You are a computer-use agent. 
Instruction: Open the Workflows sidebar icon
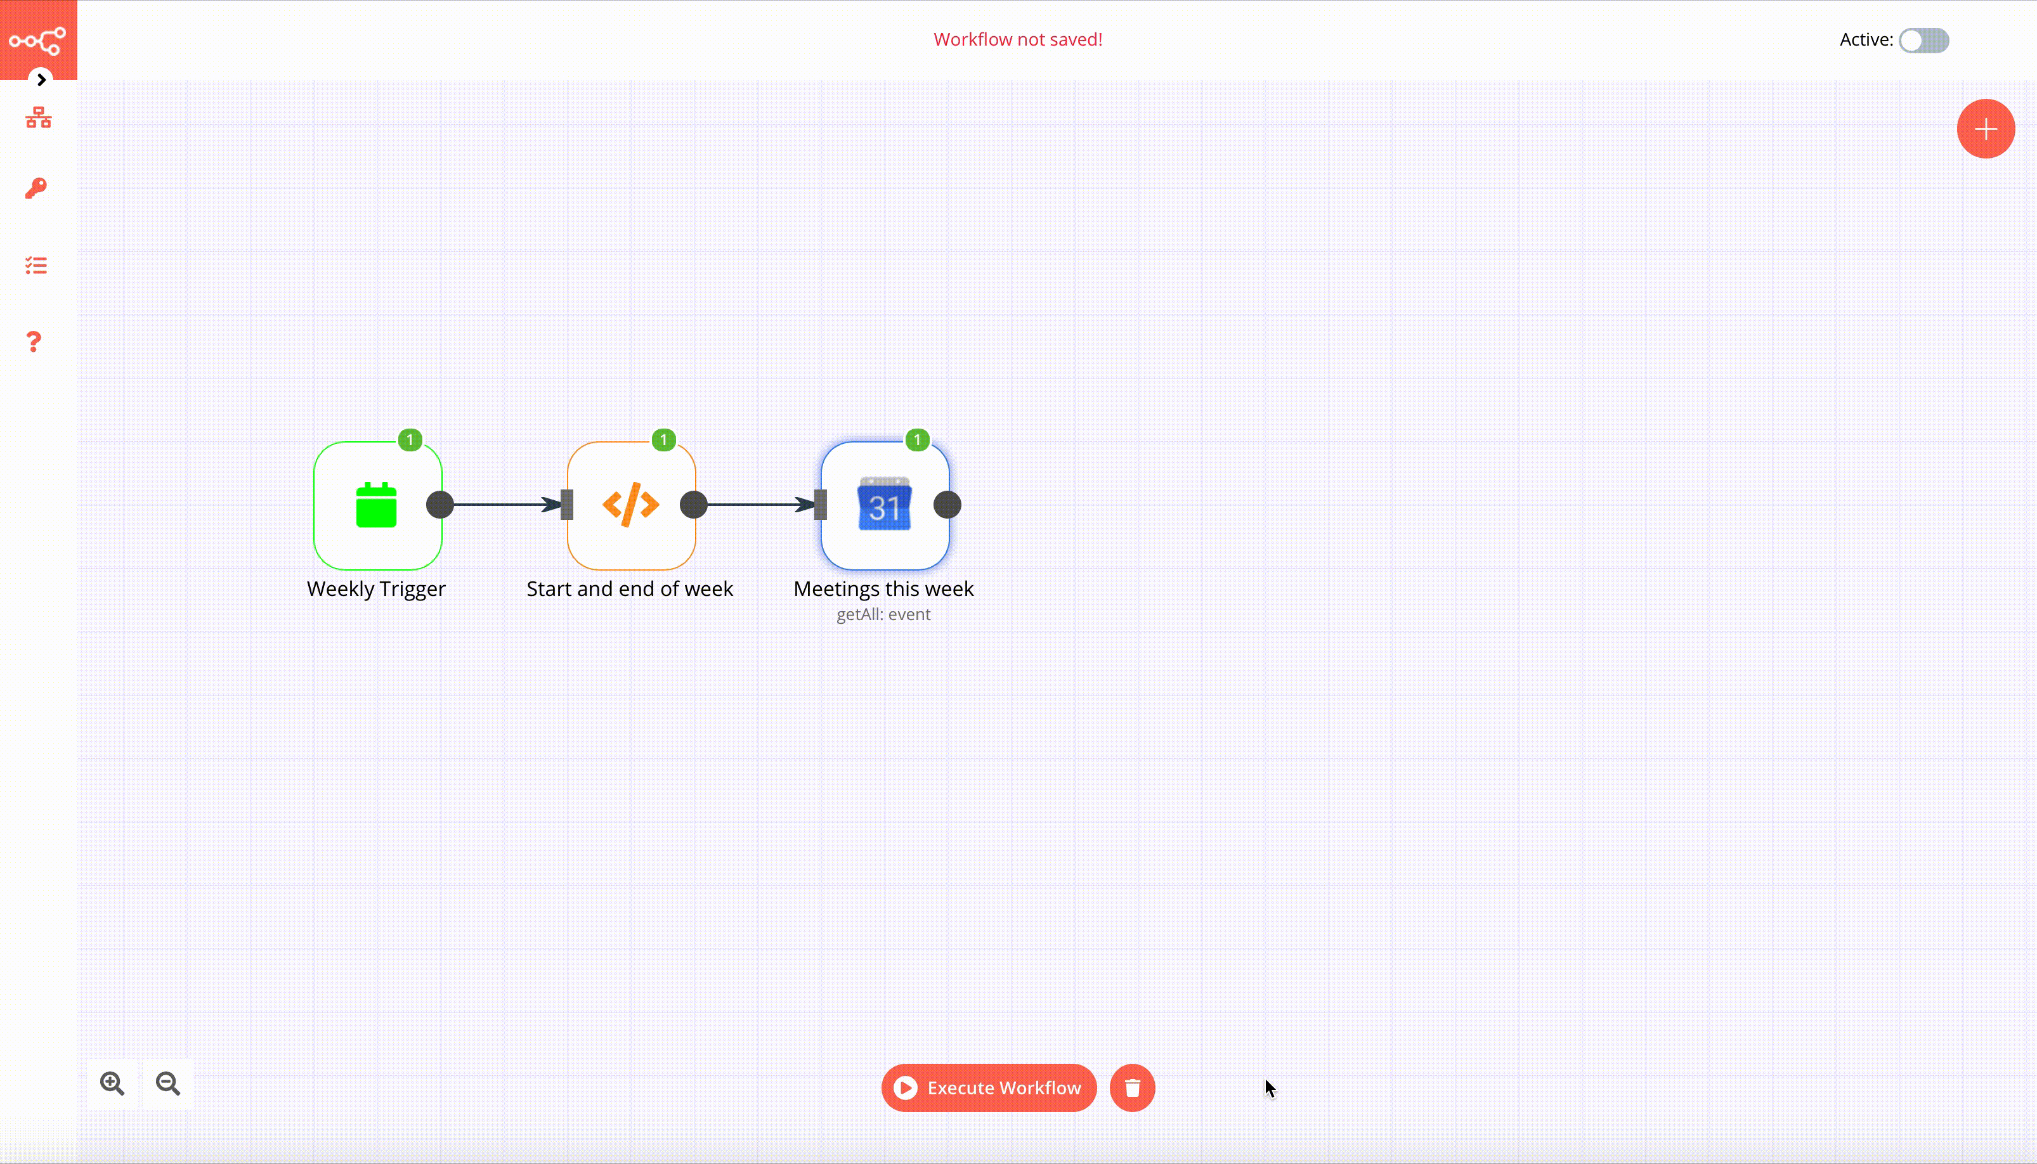(37, 117)
